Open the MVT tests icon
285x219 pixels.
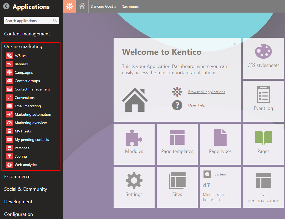[x=9, y=131]
